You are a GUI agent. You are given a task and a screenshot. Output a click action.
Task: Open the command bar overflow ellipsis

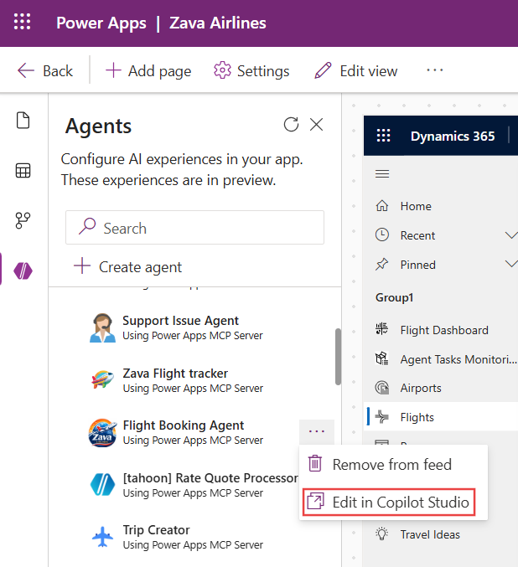pos(435,70)
